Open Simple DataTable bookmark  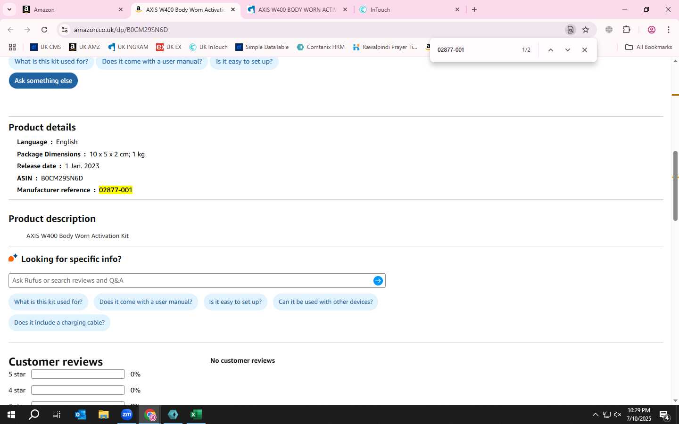(262, 47)
